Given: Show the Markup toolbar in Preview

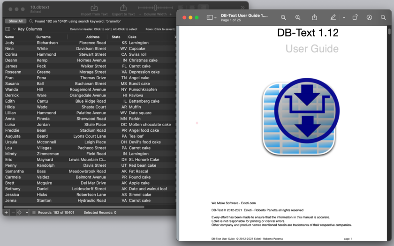Looking at the screenshot, I should [369, 17].
